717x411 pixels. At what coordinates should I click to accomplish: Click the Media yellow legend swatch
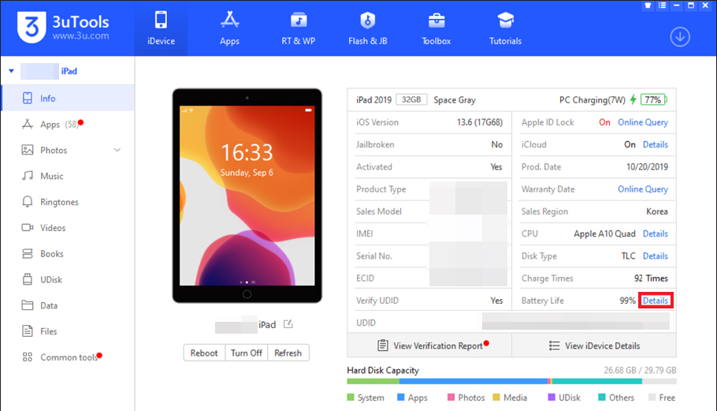point(496,398)
